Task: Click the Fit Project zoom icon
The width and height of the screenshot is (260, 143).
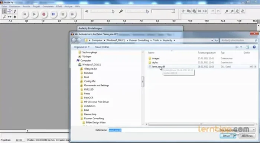Action: [x=243, y=11]
